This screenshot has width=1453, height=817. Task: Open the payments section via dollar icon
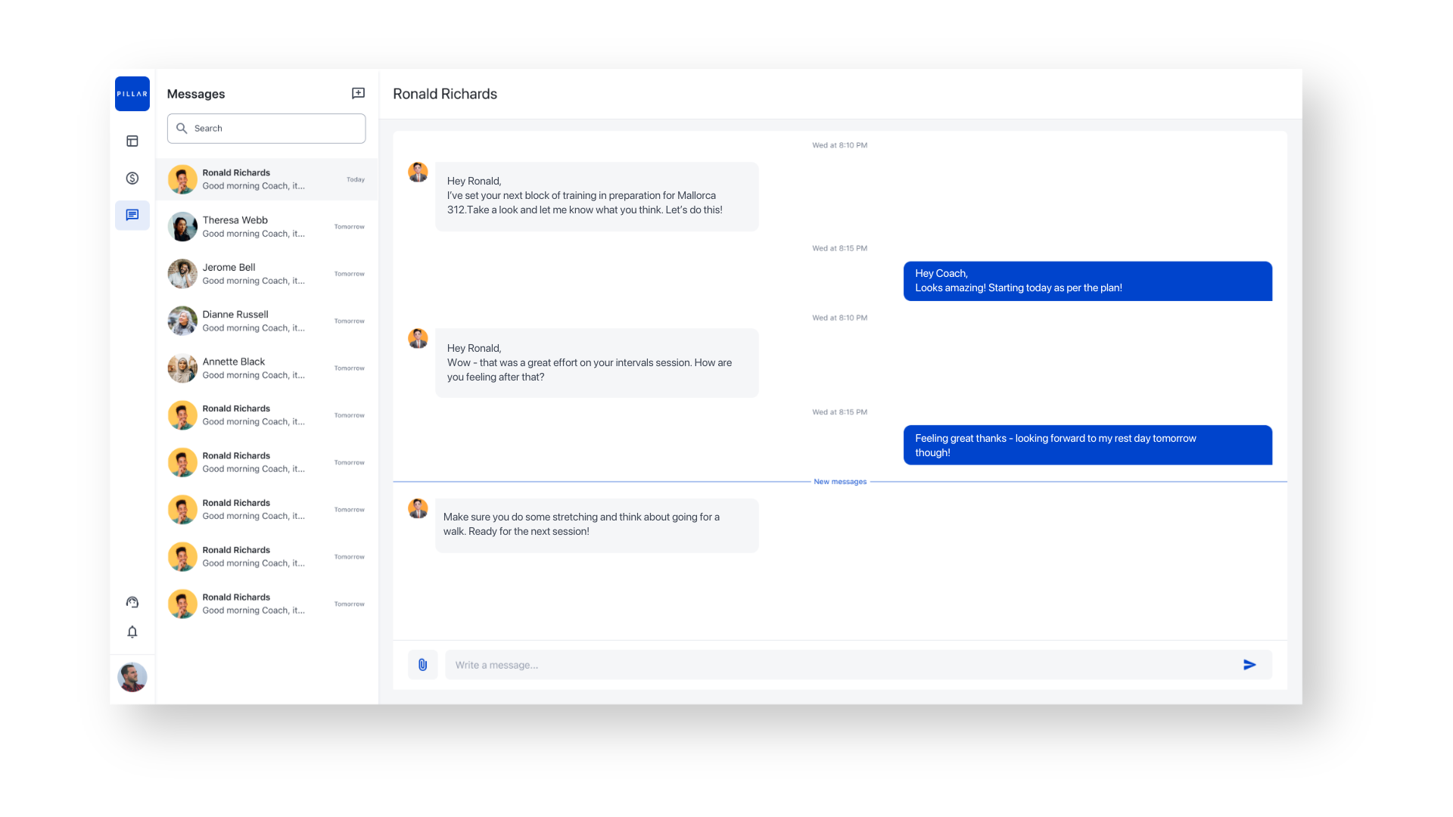point(132,178)
